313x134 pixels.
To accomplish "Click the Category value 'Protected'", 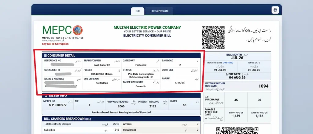I will (x=141, y=65).
